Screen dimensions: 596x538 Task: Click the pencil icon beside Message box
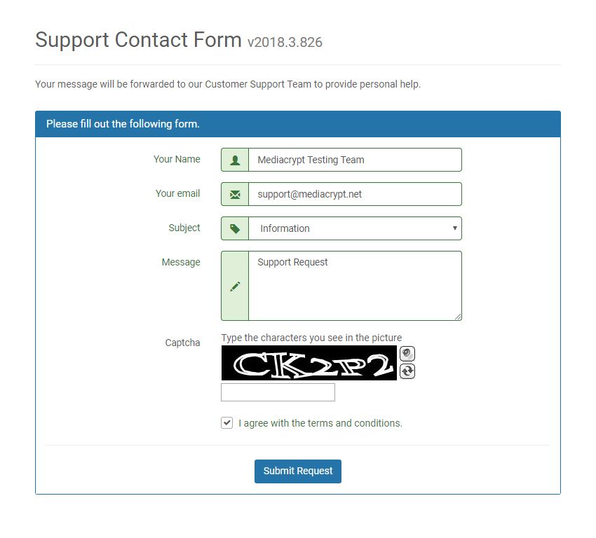(235, 287)
